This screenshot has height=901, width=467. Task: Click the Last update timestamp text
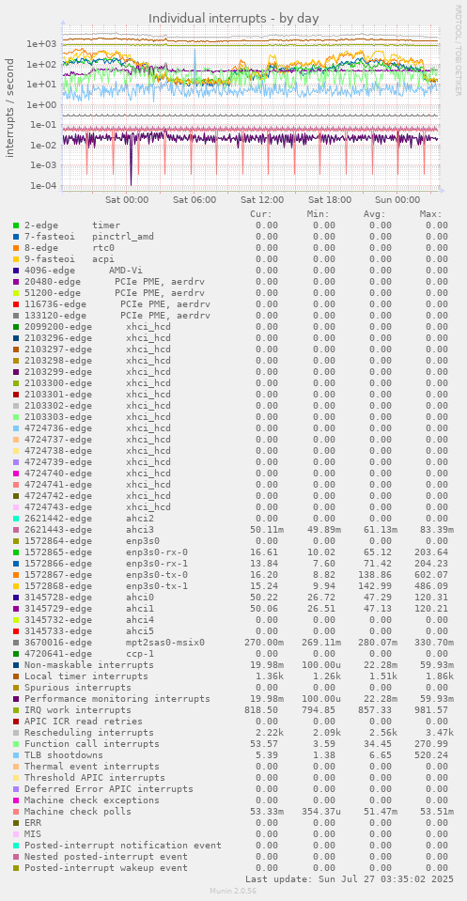tap(350, 878)
